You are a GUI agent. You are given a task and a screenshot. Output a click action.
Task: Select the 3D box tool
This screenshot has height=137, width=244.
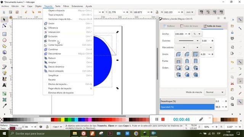(x=4, y=53)
